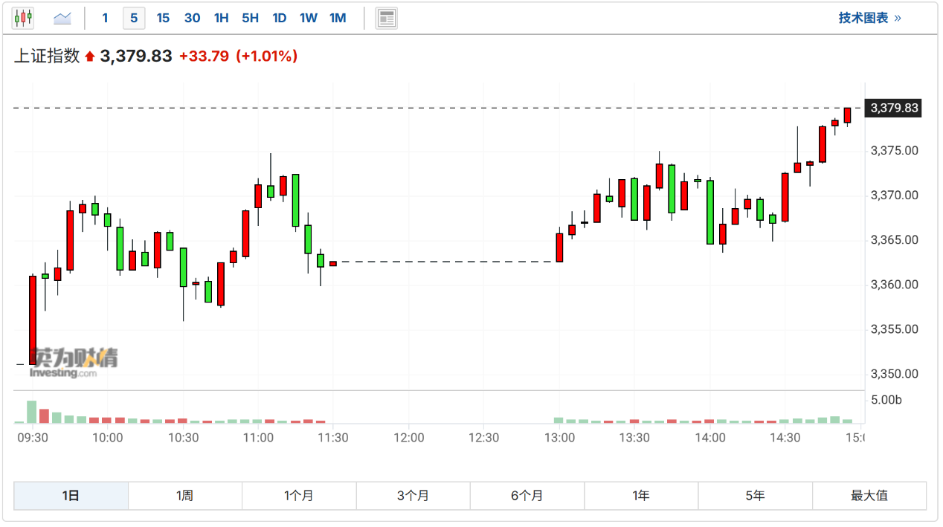
Task: Select the 1H interval
Action: 221,18
